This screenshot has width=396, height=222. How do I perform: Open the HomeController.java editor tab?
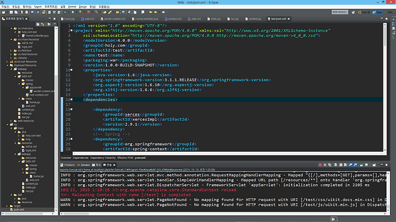coord(145,19)
